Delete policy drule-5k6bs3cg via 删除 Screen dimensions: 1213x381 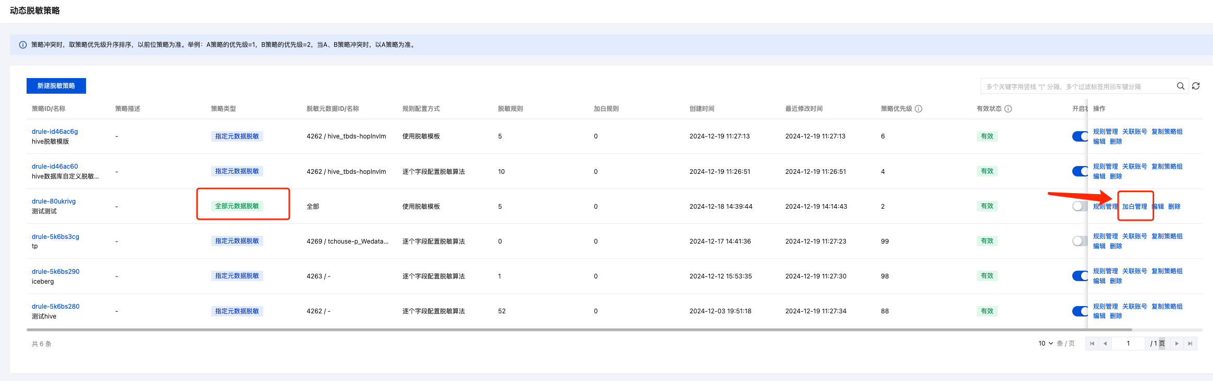(x=1116, y=246)
